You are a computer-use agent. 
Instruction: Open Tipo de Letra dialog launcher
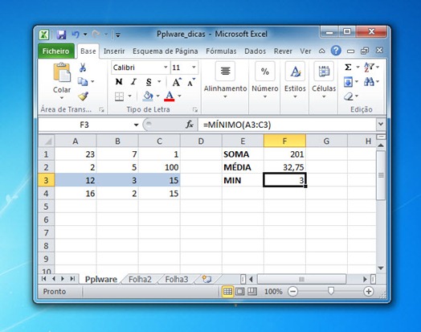[x=195, y=109]
